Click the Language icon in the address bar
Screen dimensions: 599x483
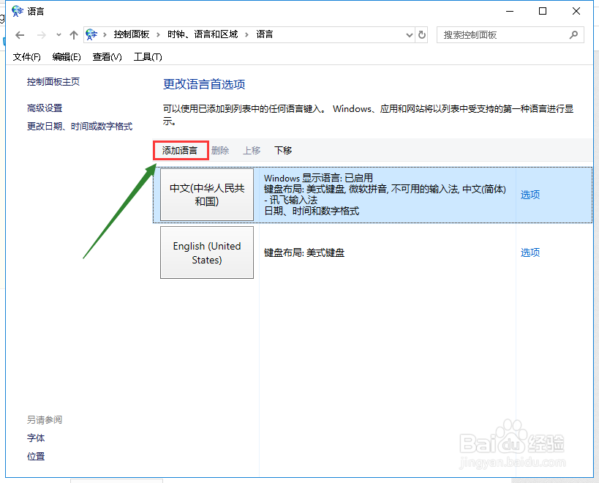[91, 34]
